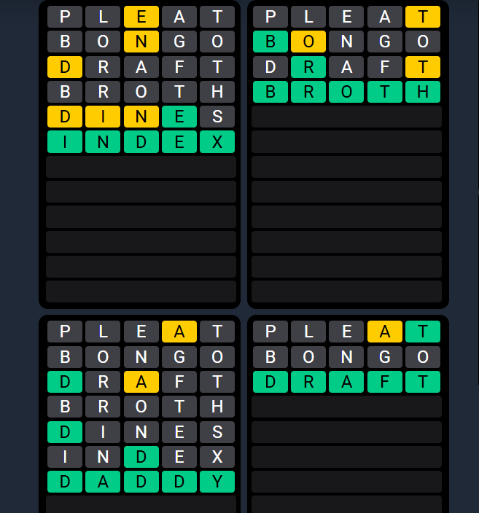Click the first empty row below INDEX in top-left board
This screenshot has height=513, width=479.
click(x=141, y=167)
